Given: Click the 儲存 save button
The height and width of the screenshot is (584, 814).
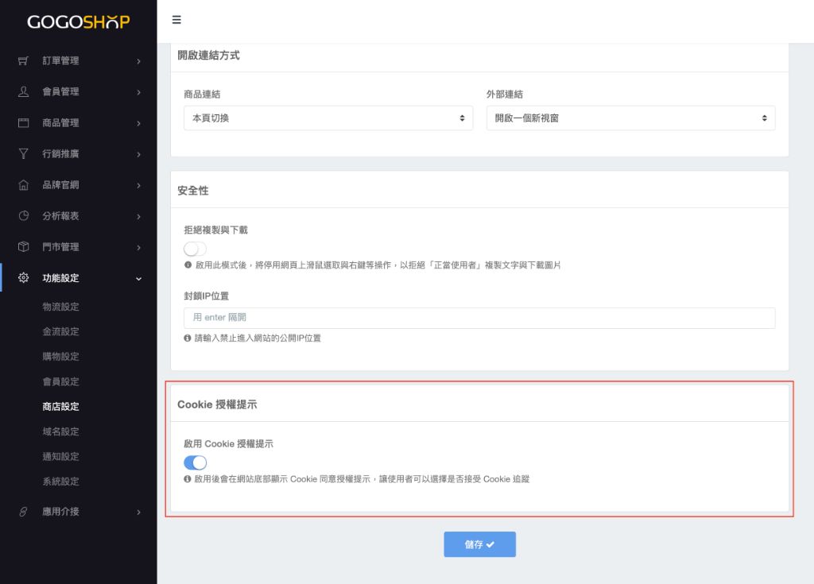Looking at the screenshot, I should (479, 544).
